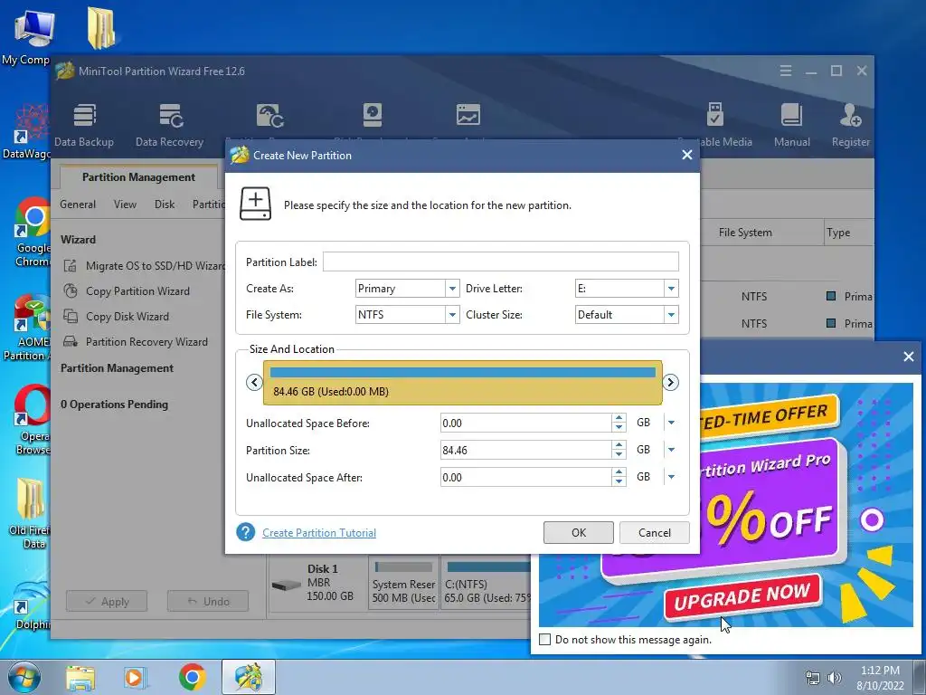Open the Google Chrome desktop shortcut
This screenshot has height=695, width=926.
32,233
